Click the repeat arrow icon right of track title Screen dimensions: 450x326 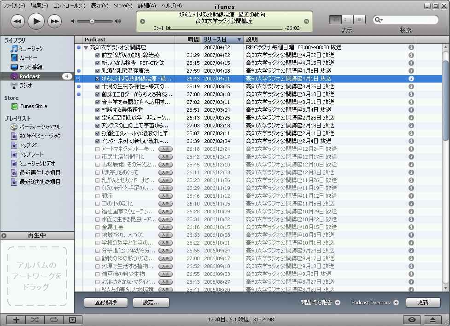[x=306, y=21]
